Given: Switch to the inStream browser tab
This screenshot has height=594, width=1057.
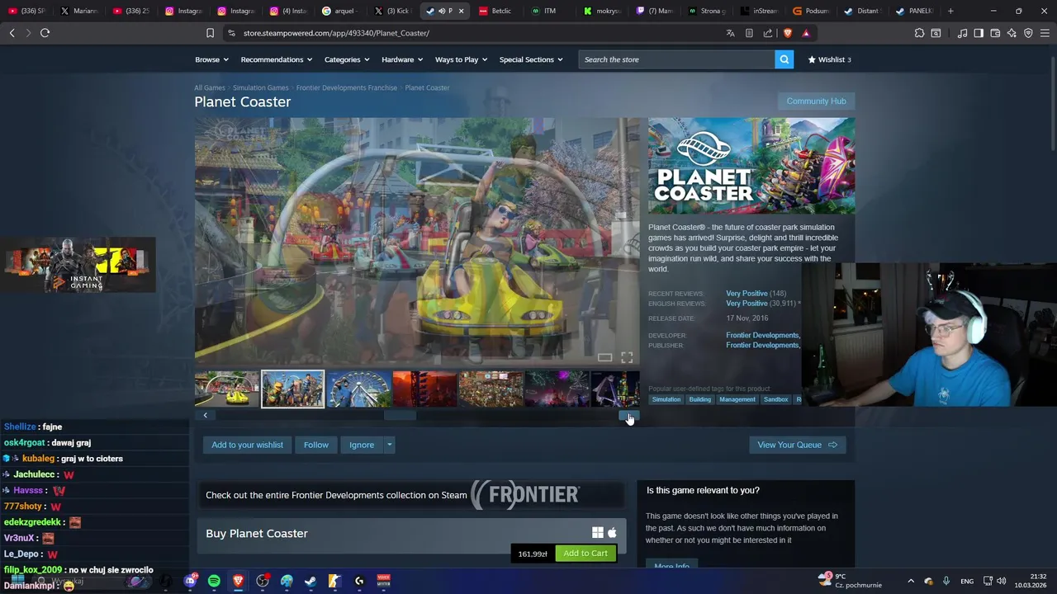Looking at the screenshot, I should pyautogui.click(x=758, y=11).
